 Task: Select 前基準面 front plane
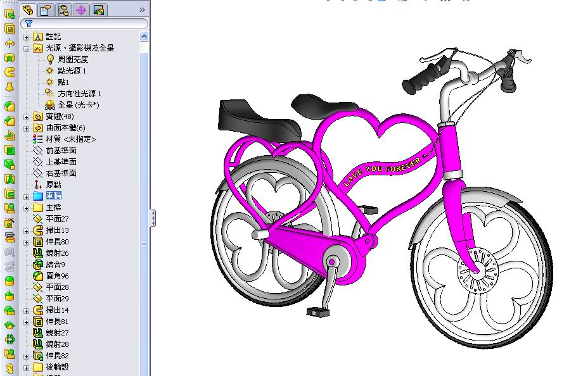coord(61,151)
